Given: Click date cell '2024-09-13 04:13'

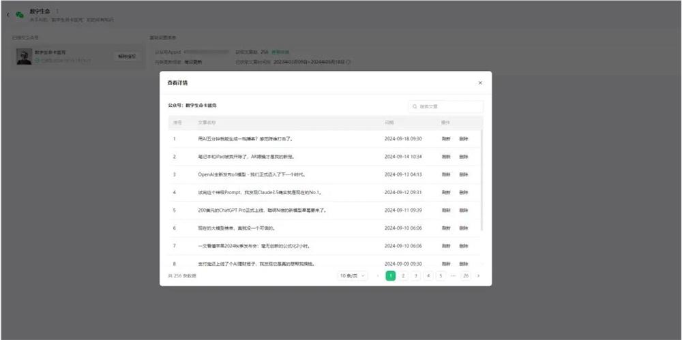Looking at the screenshot, I should [x=403, y=174].
